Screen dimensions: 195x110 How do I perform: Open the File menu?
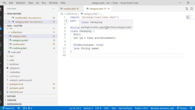pyautogui.click(x=4, y=3)
